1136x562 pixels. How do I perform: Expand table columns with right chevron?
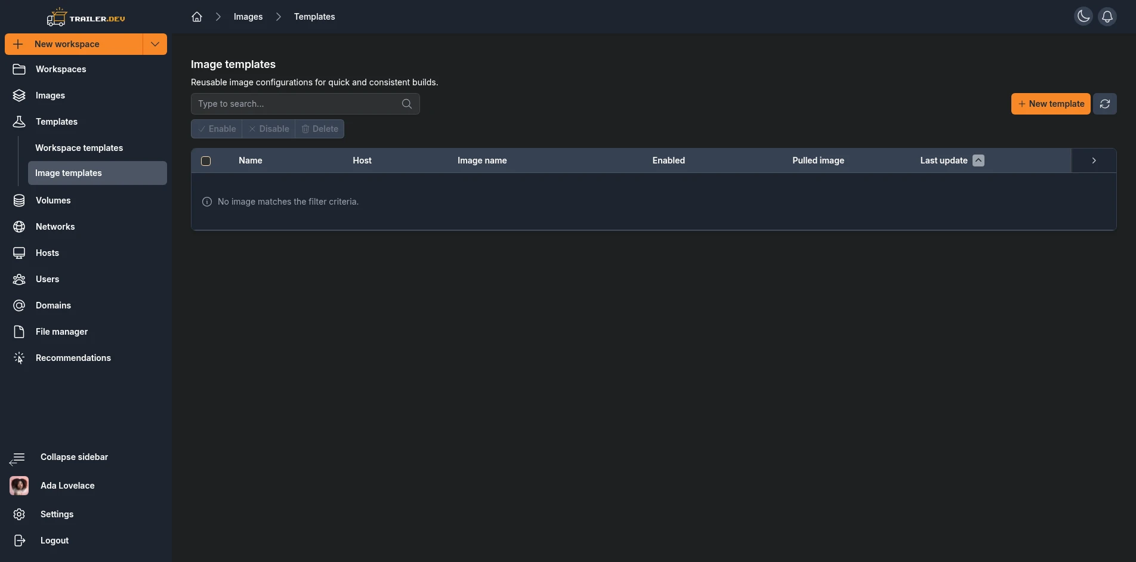pyautogui.click(x=1094, y=160)
